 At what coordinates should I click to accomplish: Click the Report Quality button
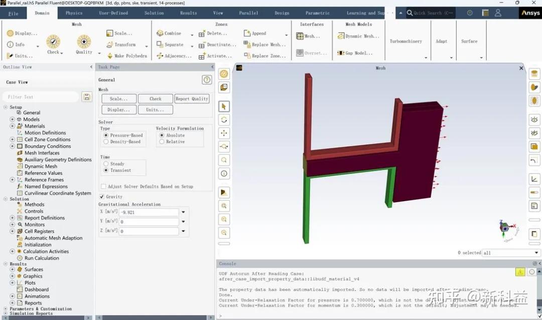[192, 99]
